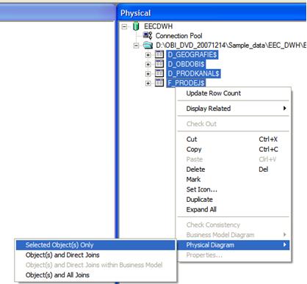The image size is (307, 284).
Task: Collapse the D:\OBI_DVD_20071214 folder node
Action: coord(136,45)
